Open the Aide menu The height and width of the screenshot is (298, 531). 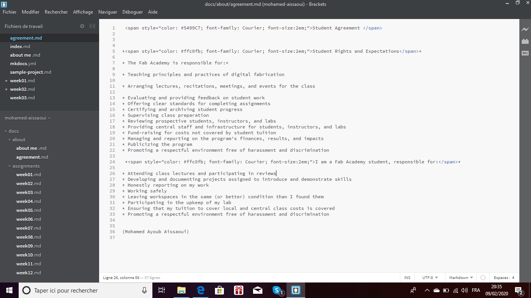[x=153, y=12]
